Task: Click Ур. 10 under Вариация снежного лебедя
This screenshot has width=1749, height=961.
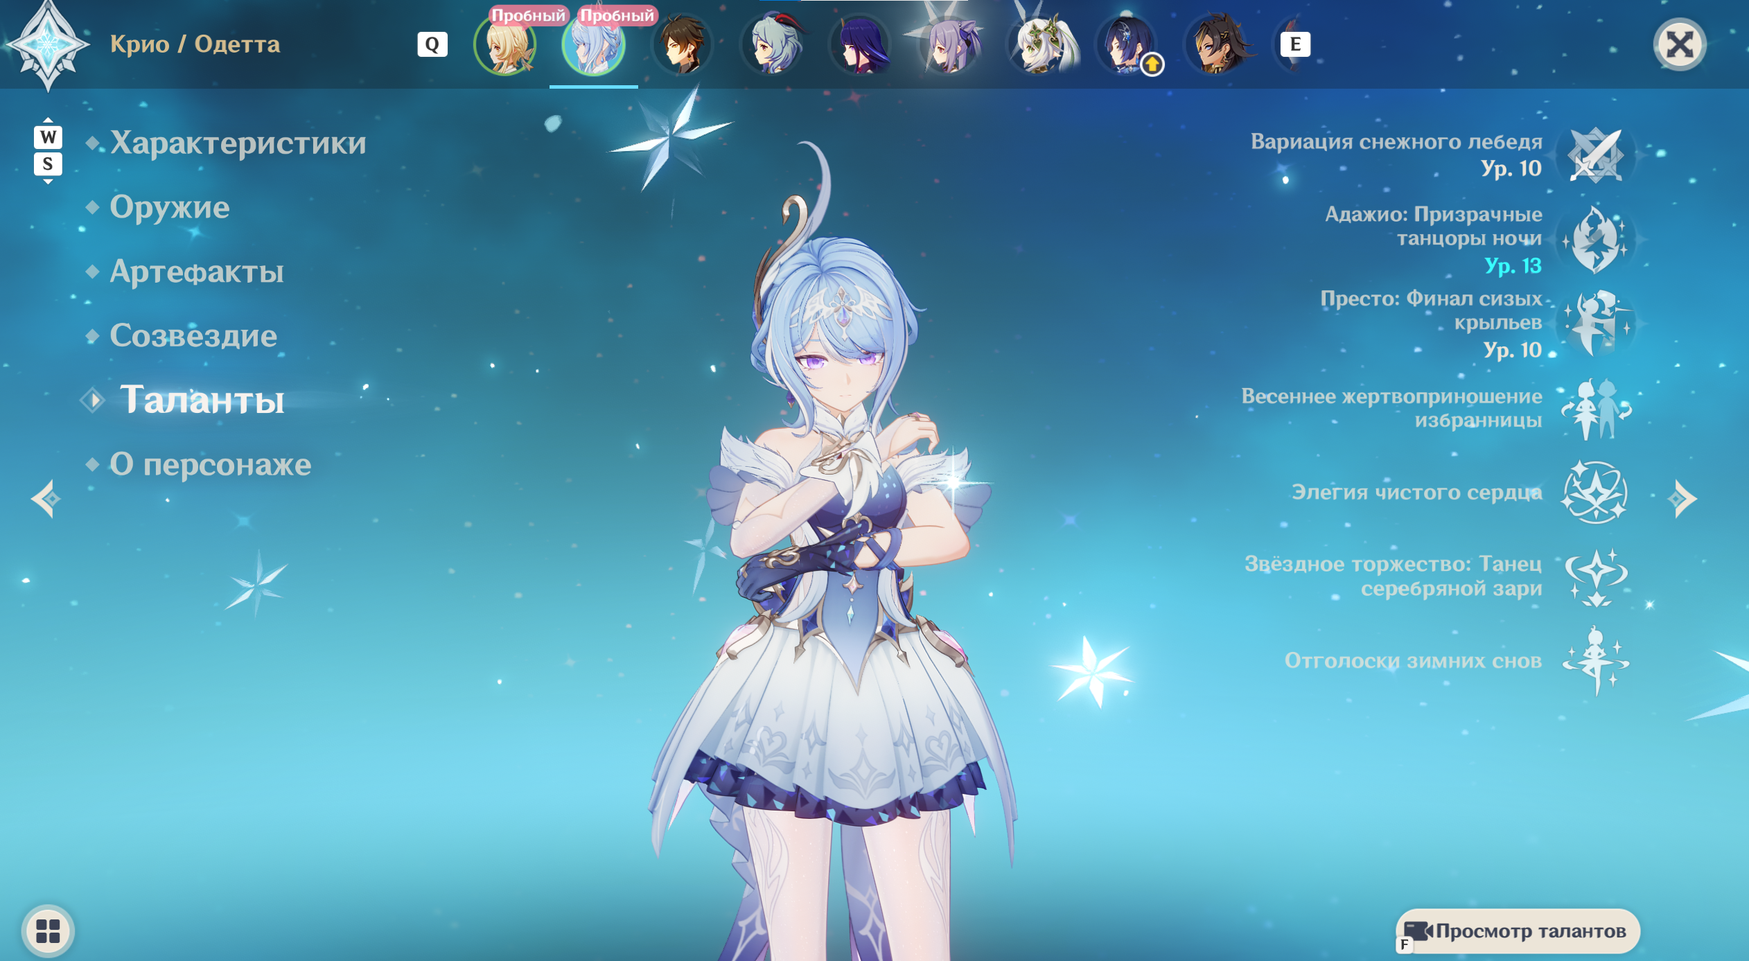Action: point(1511,168)
